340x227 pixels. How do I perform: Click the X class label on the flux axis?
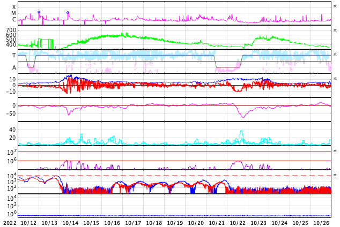click(x=14, y=7)
